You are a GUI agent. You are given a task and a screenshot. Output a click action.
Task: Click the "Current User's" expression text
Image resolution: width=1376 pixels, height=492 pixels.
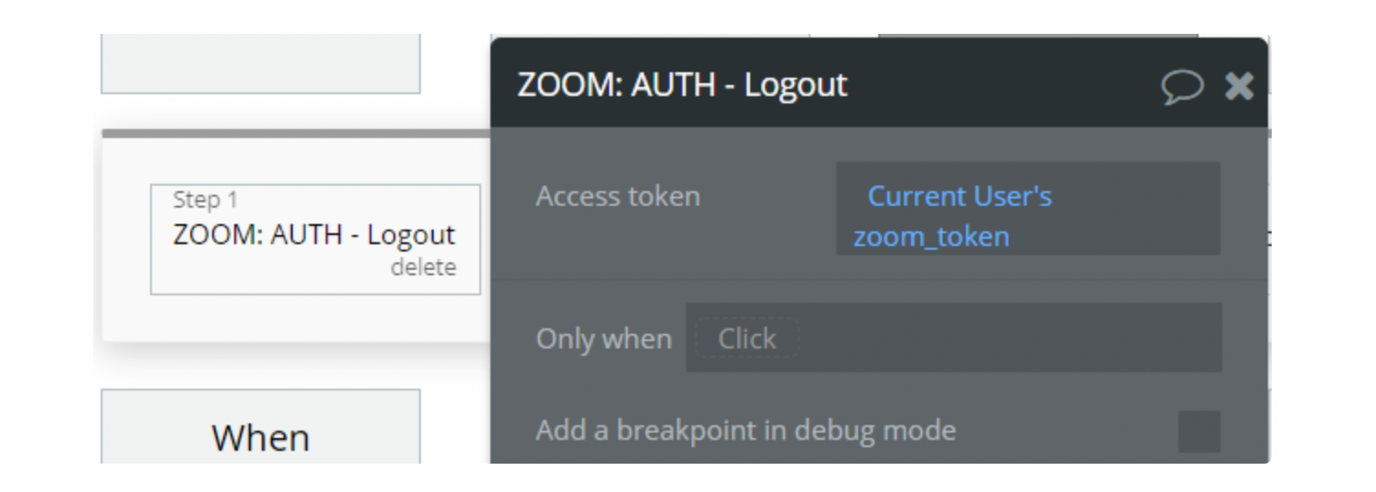tap(960, 196)
